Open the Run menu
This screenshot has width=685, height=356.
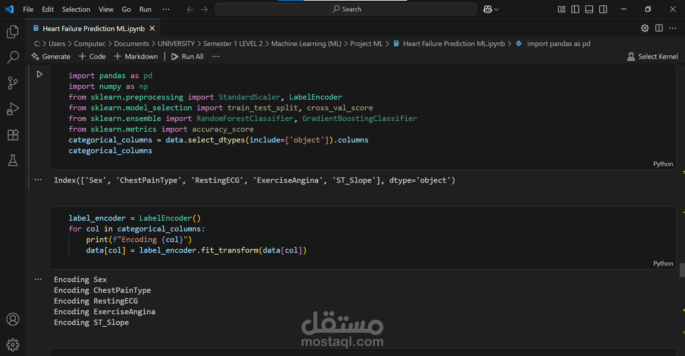click(145, 9)
